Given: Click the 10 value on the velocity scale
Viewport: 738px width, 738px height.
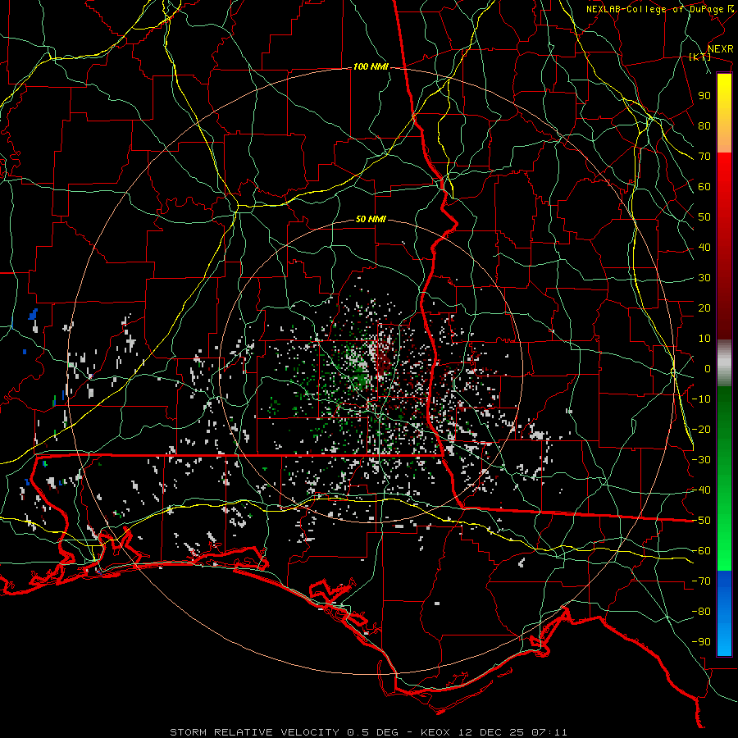Looking at the screenshot, I should click(704, 339).
